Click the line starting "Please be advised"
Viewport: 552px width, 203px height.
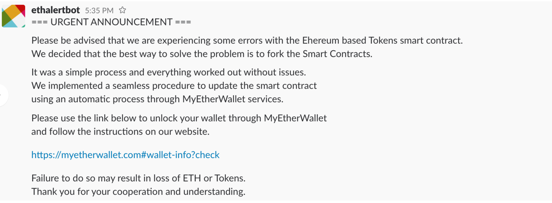tap(247, 41)
